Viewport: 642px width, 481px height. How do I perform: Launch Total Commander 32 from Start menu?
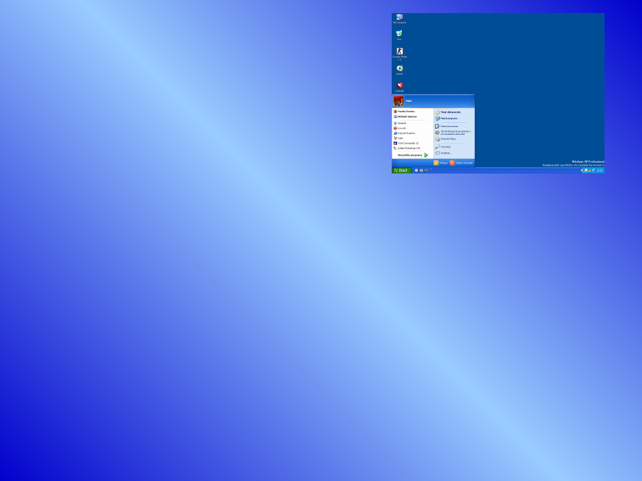pyautogui.click(x=406, y=143)
